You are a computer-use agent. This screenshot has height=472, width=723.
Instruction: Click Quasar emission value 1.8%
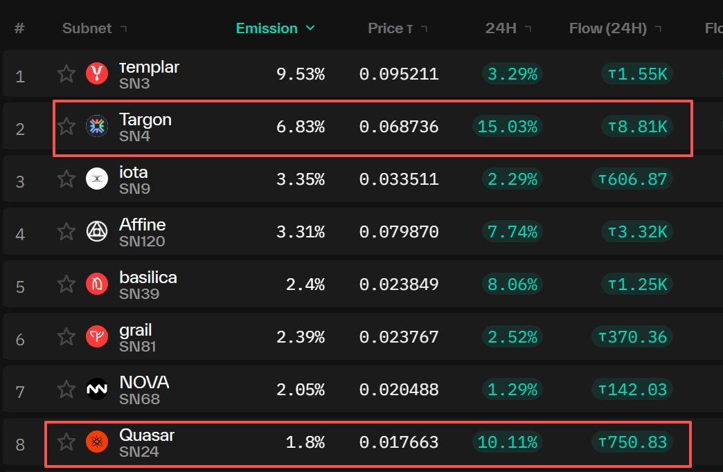[305, 442]
